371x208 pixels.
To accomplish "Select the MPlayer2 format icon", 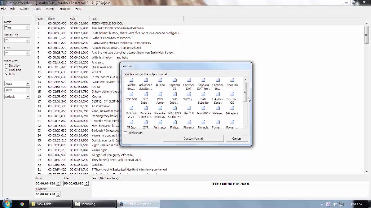I will pyautogui.click(x=232, y=111).
